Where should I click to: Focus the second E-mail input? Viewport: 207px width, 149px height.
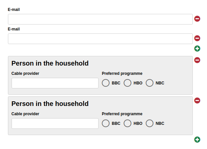coord(100,39)
